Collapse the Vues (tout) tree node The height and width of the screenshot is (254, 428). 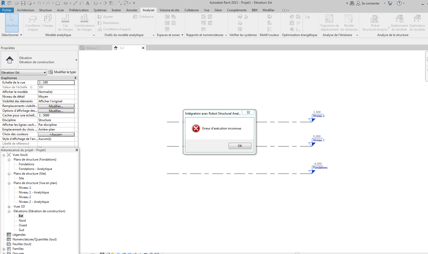point(4,155)
